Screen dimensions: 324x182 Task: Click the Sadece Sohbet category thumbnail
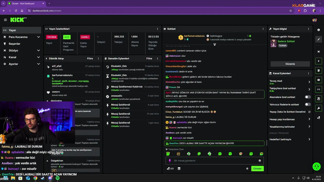(x=273, y=43)
